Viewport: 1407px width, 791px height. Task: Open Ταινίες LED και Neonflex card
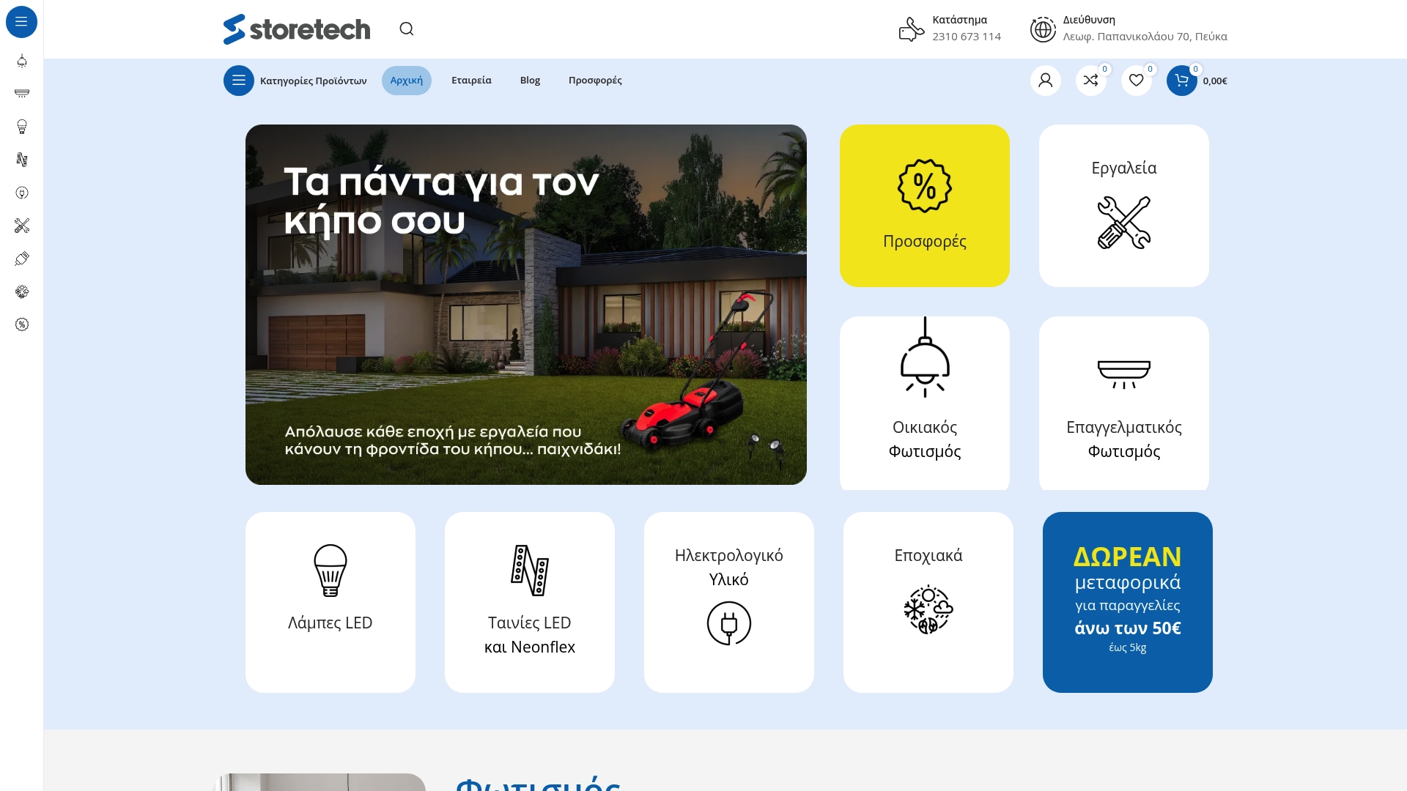coord(530,602)
